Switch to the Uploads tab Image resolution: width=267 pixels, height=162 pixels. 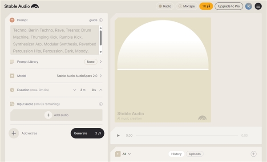tap(194, 154)
